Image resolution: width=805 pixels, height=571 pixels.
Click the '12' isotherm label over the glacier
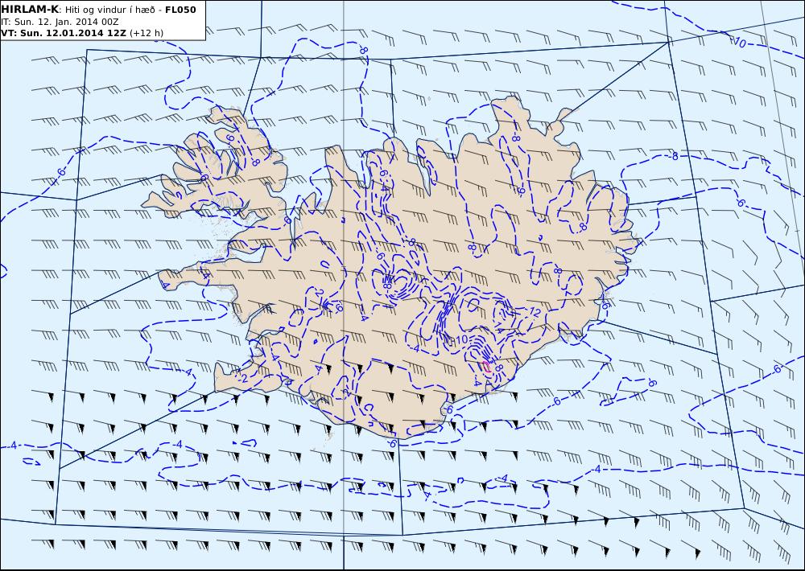535,312
